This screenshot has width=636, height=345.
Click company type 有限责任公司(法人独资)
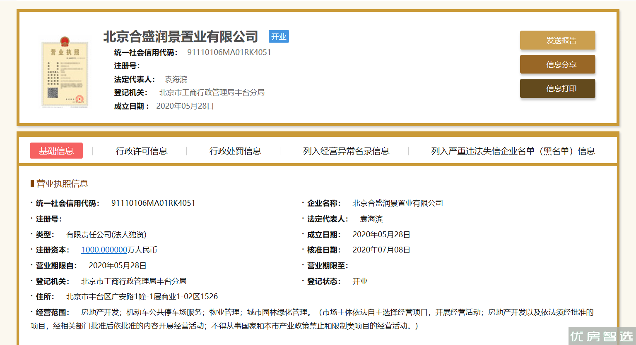click(x=106, y=234)
